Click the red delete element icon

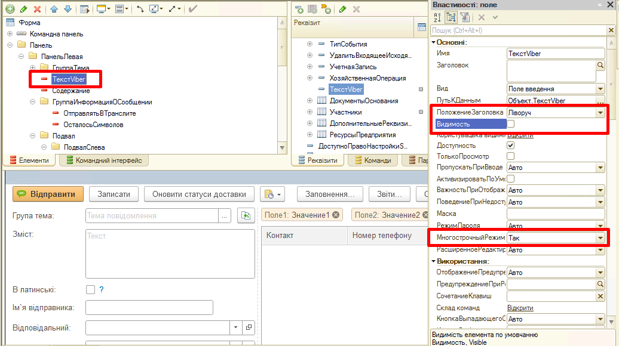37,9
